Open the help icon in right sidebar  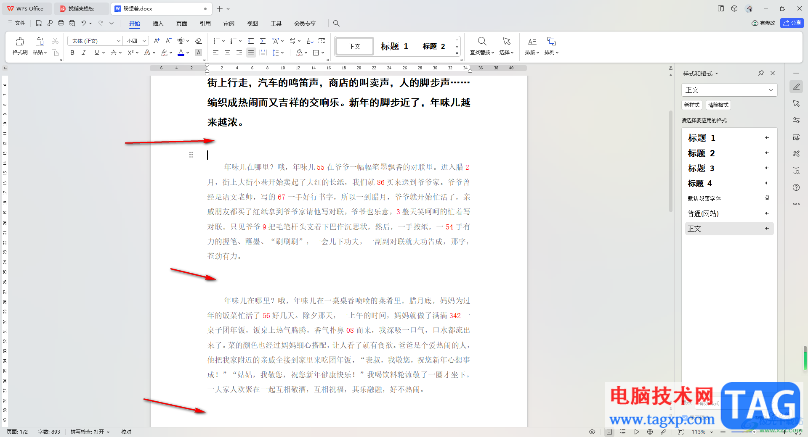click(x=796, y=187)
